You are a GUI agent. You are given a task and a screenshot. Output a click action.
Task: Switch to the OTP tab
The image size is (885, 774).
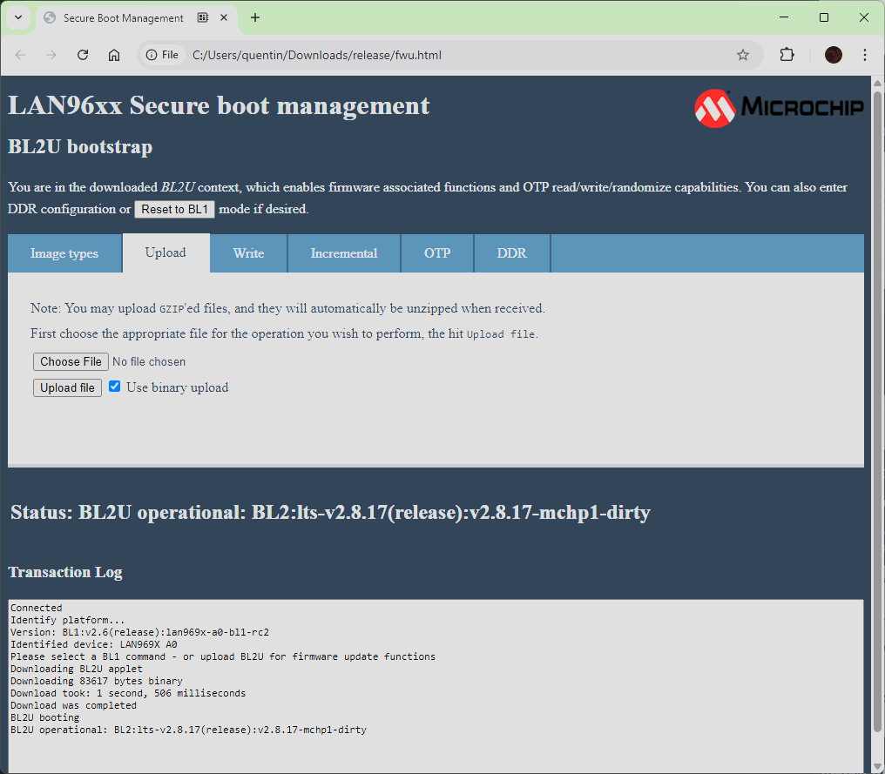coord(437,253)
